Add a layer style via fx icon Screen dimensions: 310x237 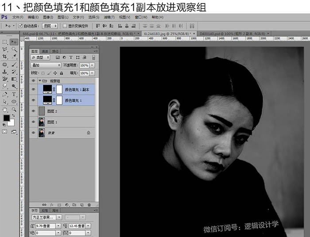[52, 205]
